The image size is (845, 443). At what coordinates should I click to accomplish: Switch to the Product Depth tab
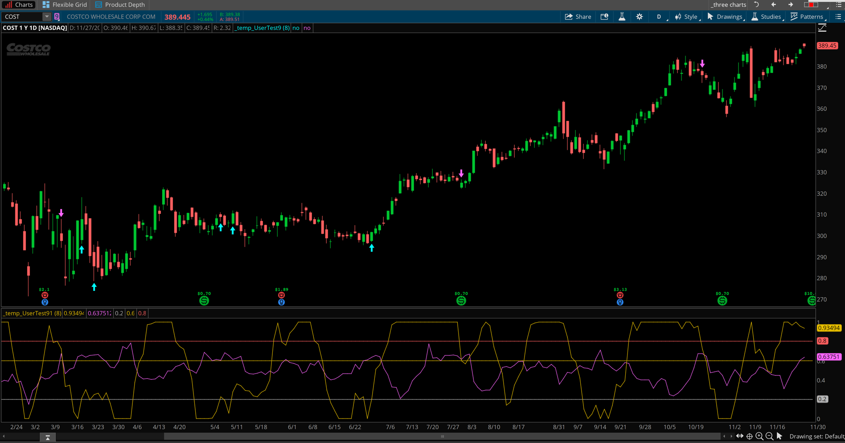pos(120,4)
